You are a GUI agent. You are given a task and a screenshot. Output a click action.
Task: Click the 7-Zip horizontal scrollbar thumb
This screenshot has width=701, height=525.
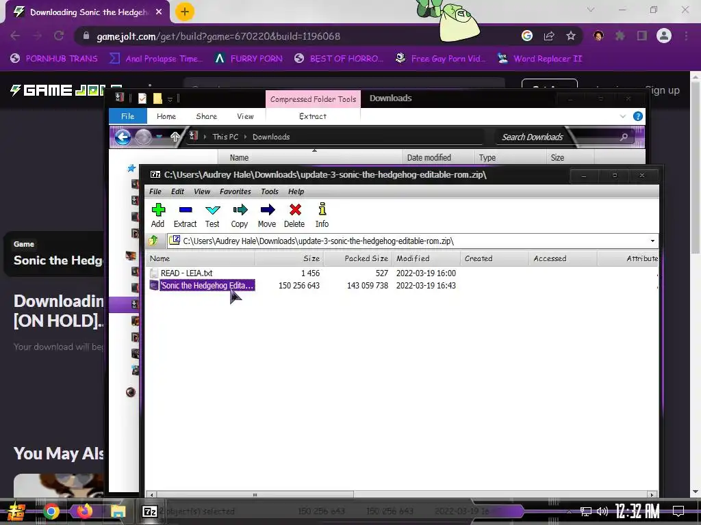[x=255, y=495]
